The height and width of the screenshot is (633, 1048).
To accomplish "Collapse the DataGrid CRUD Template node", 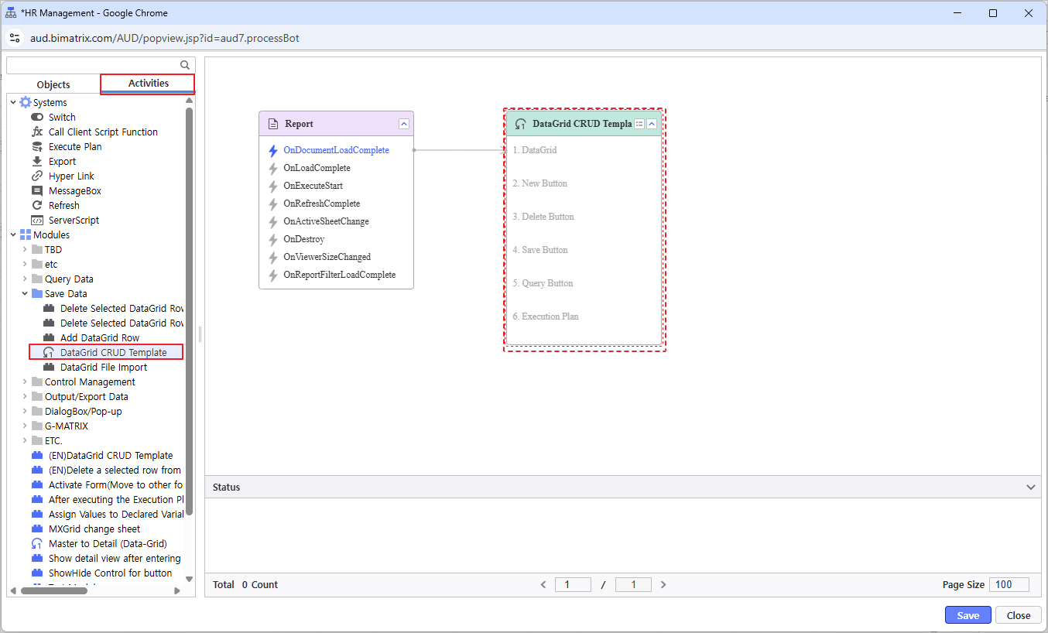I will [x=652, y=124].
